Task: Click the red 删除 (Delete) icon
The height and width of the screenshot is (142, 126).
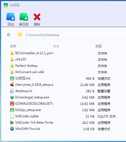Action: tap(37, 17)
